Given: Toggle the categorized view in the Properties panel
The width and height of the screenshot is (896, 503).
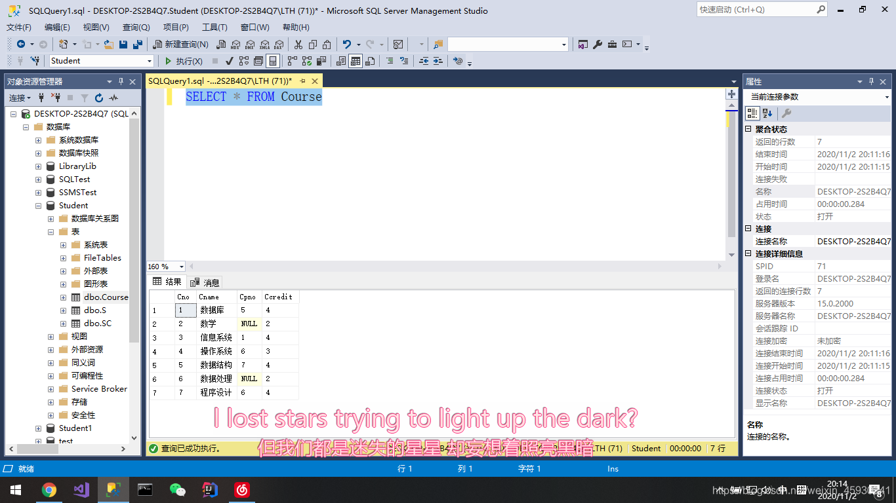Looking at the screenshot, I should (x=752, y=113).
